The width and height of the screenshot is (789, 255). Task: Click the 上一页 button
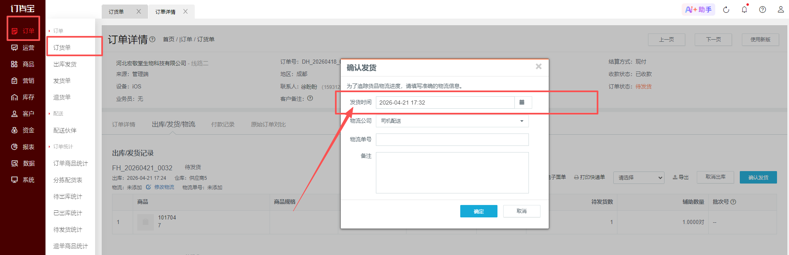tap(667, 40)
